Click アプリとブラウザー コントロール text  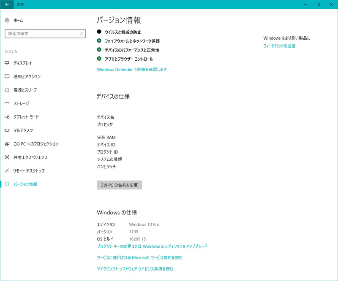click(x=129, y=59)
